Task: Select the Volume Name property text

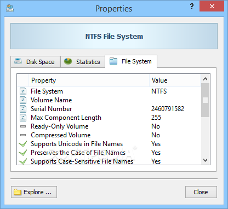Action: point(52,100)
